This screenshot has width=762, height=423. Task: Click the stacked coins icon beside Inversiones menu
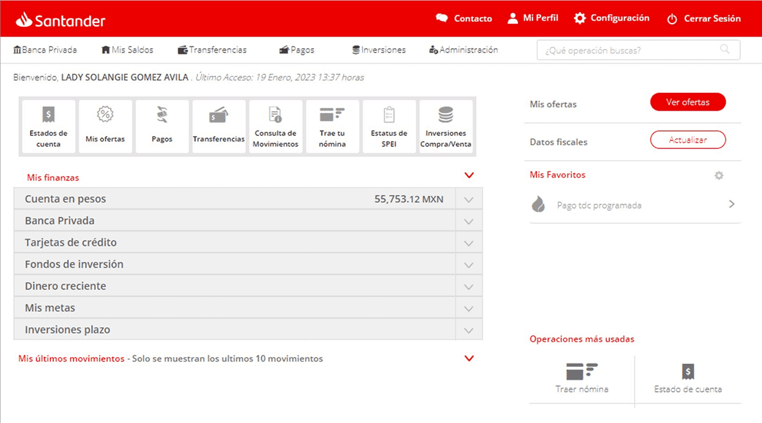356,50
